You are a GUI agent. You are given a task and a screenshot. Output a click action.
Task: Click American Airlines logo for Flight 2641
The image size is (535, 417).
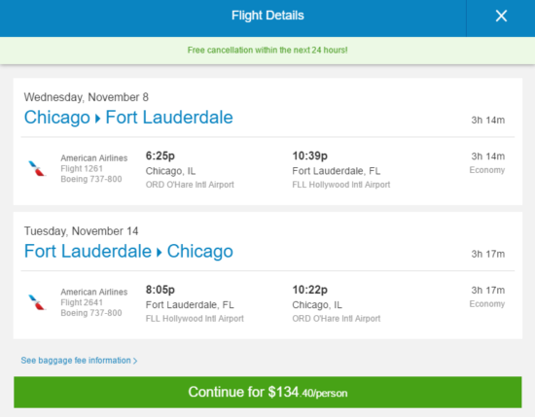click(x=37, y=302)
